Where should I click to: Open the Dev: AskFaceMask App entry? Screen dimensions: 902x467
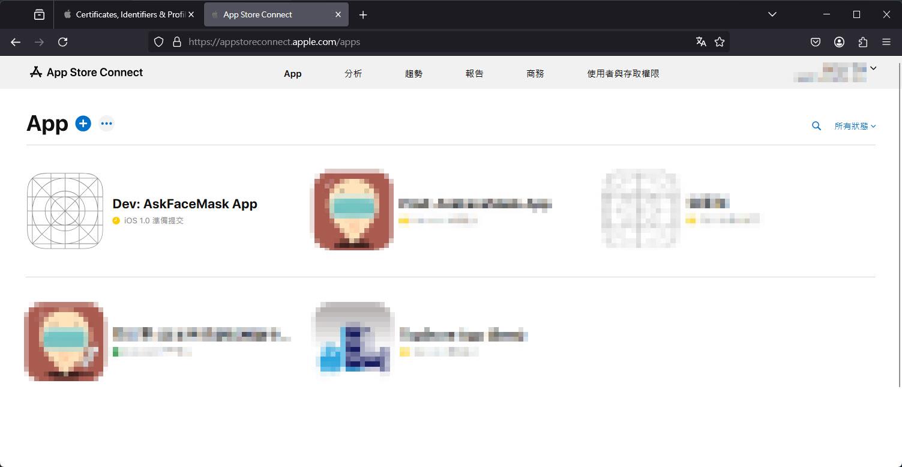click(185, 204)
